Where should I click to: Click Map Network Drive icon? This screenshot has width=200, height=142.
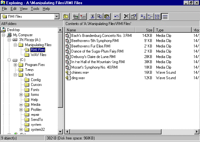pos(76,16)
